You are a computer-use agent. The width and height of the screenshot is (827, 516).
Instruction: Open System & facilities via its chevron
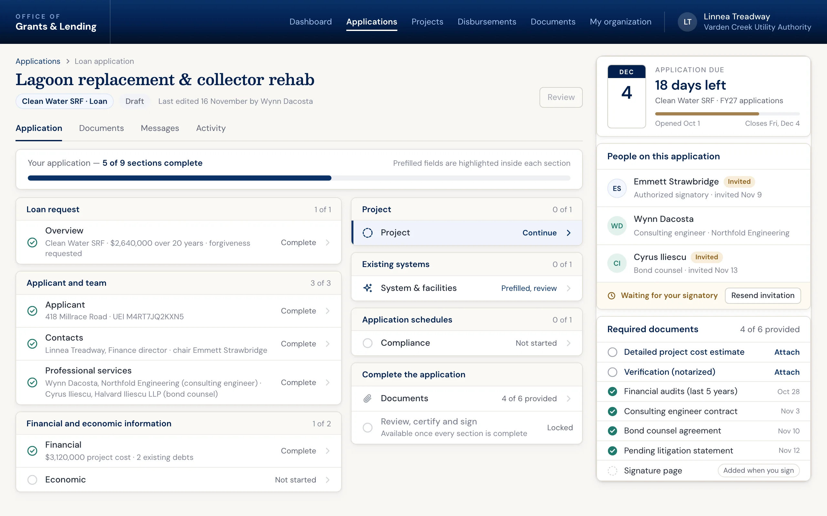[x=569, y=288]
